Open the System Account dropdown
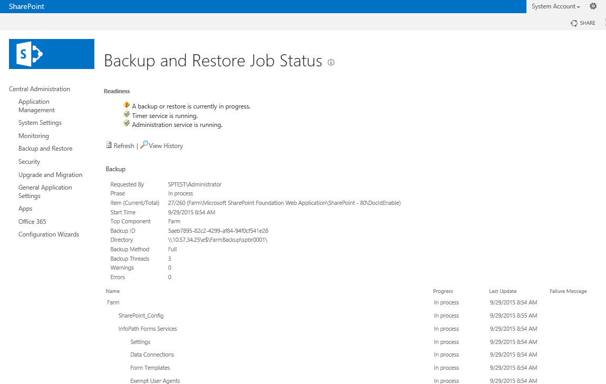Screen dimensions: 606x384 point(555,6)
